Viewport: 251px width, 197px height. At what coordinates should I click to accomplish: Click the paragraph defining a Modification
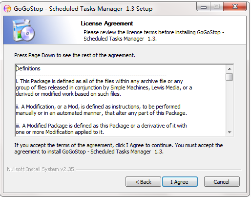coord(101,109)
